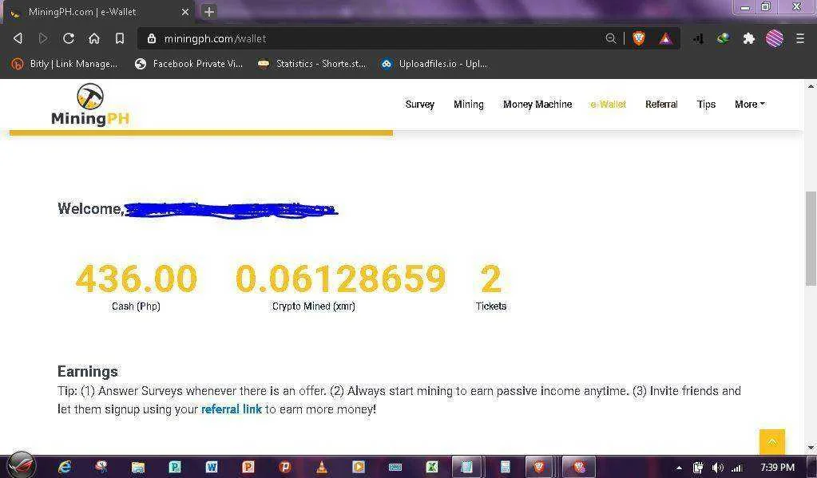Click the 0.06128659 Crypto Mined value
The height and width of the screenshot is (478, 817).
pyautogui.click(x=341, y=279)
